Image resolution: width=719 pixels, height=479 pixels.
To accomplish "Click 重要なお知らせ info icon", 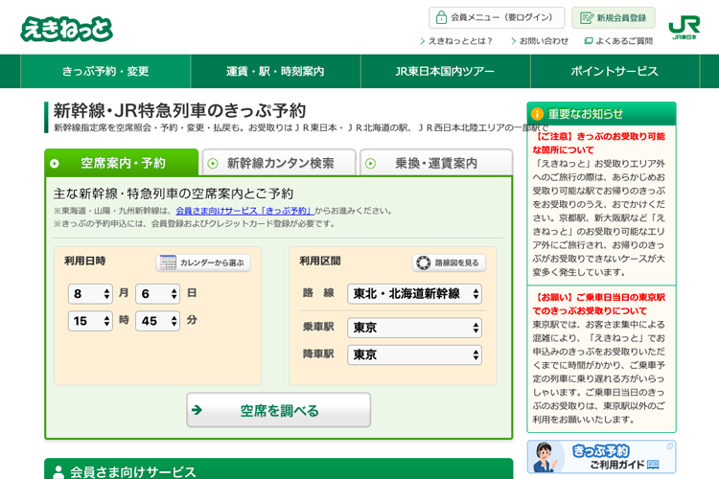I will point(537,114).
